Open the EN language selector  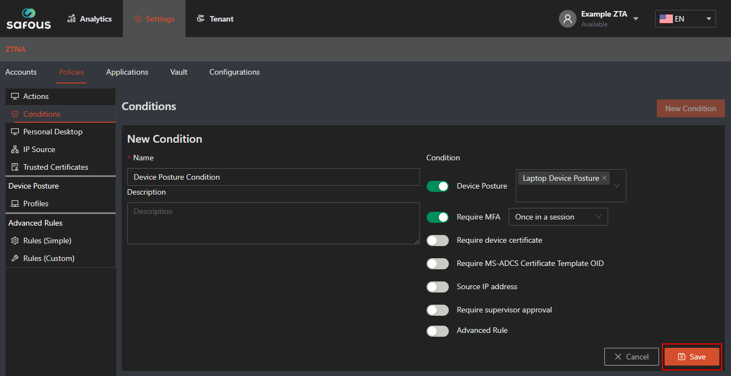click(685, 19)
